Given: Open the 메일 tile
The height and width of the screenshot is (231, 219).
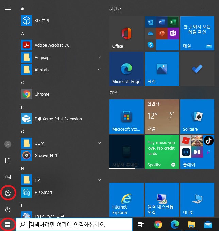Looking at the screenshot, I should (x=197, y=33).
